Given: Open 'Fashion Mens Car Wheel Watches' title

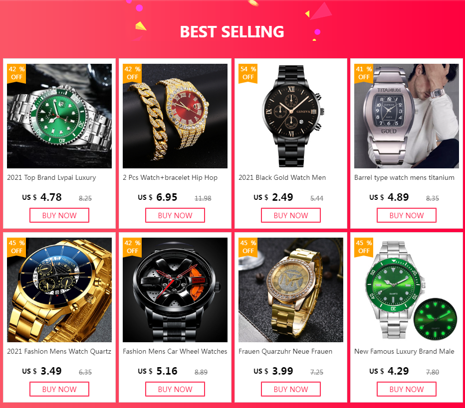Looking at the screenshot, I should [175, 351].
